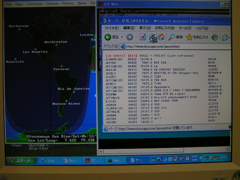Click the Back arrow in Internet Explorer

coord(108,37)
